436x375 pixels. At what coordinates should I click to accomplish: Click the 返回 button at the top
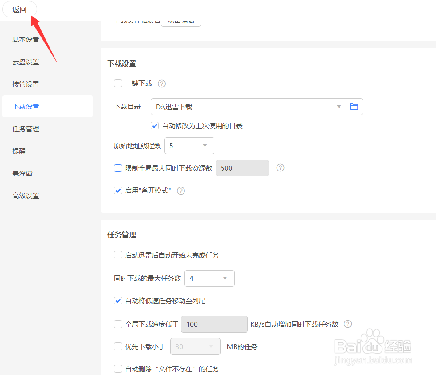pyautogui.click(x=19, y=9)
